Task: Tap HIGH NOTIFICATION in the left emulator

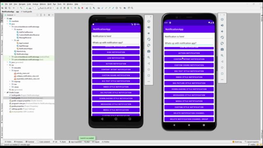Action: [x=116, y=52]
